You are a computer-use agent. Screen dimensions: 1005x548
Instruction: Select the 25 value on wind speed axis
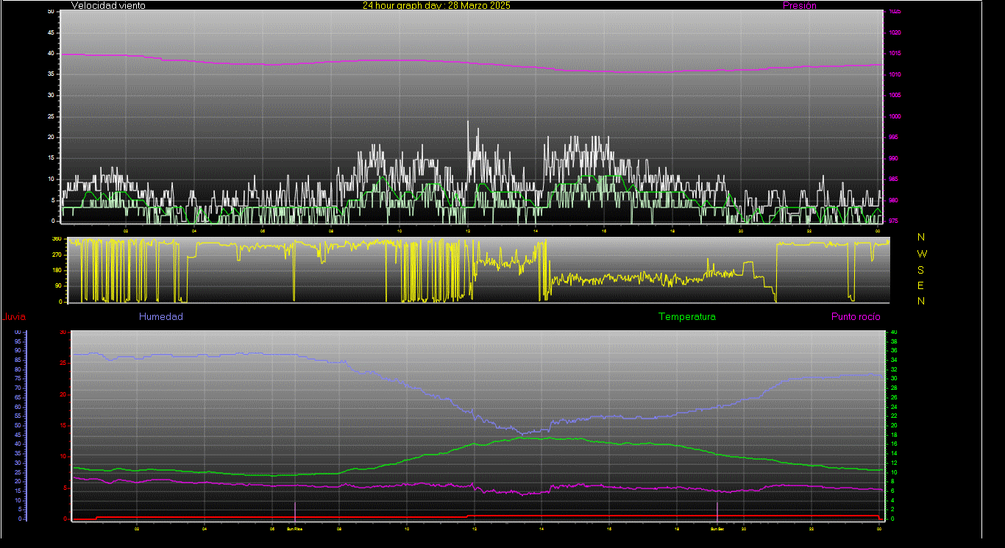pos(51,116)
